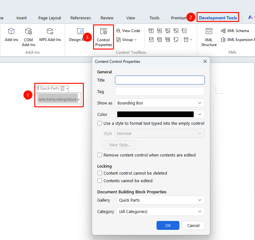
Task: Insert the content control with diagonal arrows icon
Action: (176, 31)
